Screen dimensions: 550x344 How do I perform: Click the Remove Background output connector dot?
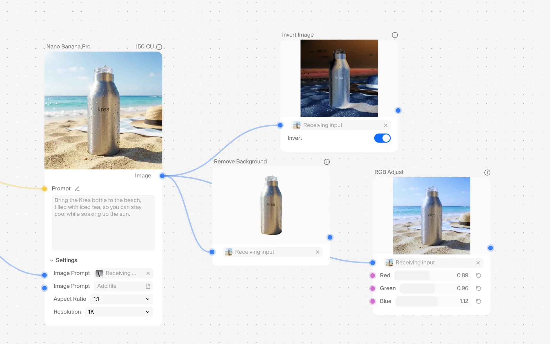click(x=330, y=237)
